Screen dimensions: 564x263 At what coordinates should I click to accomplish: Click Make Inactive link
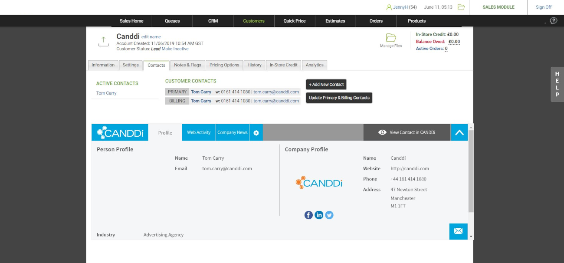[175, 49]
